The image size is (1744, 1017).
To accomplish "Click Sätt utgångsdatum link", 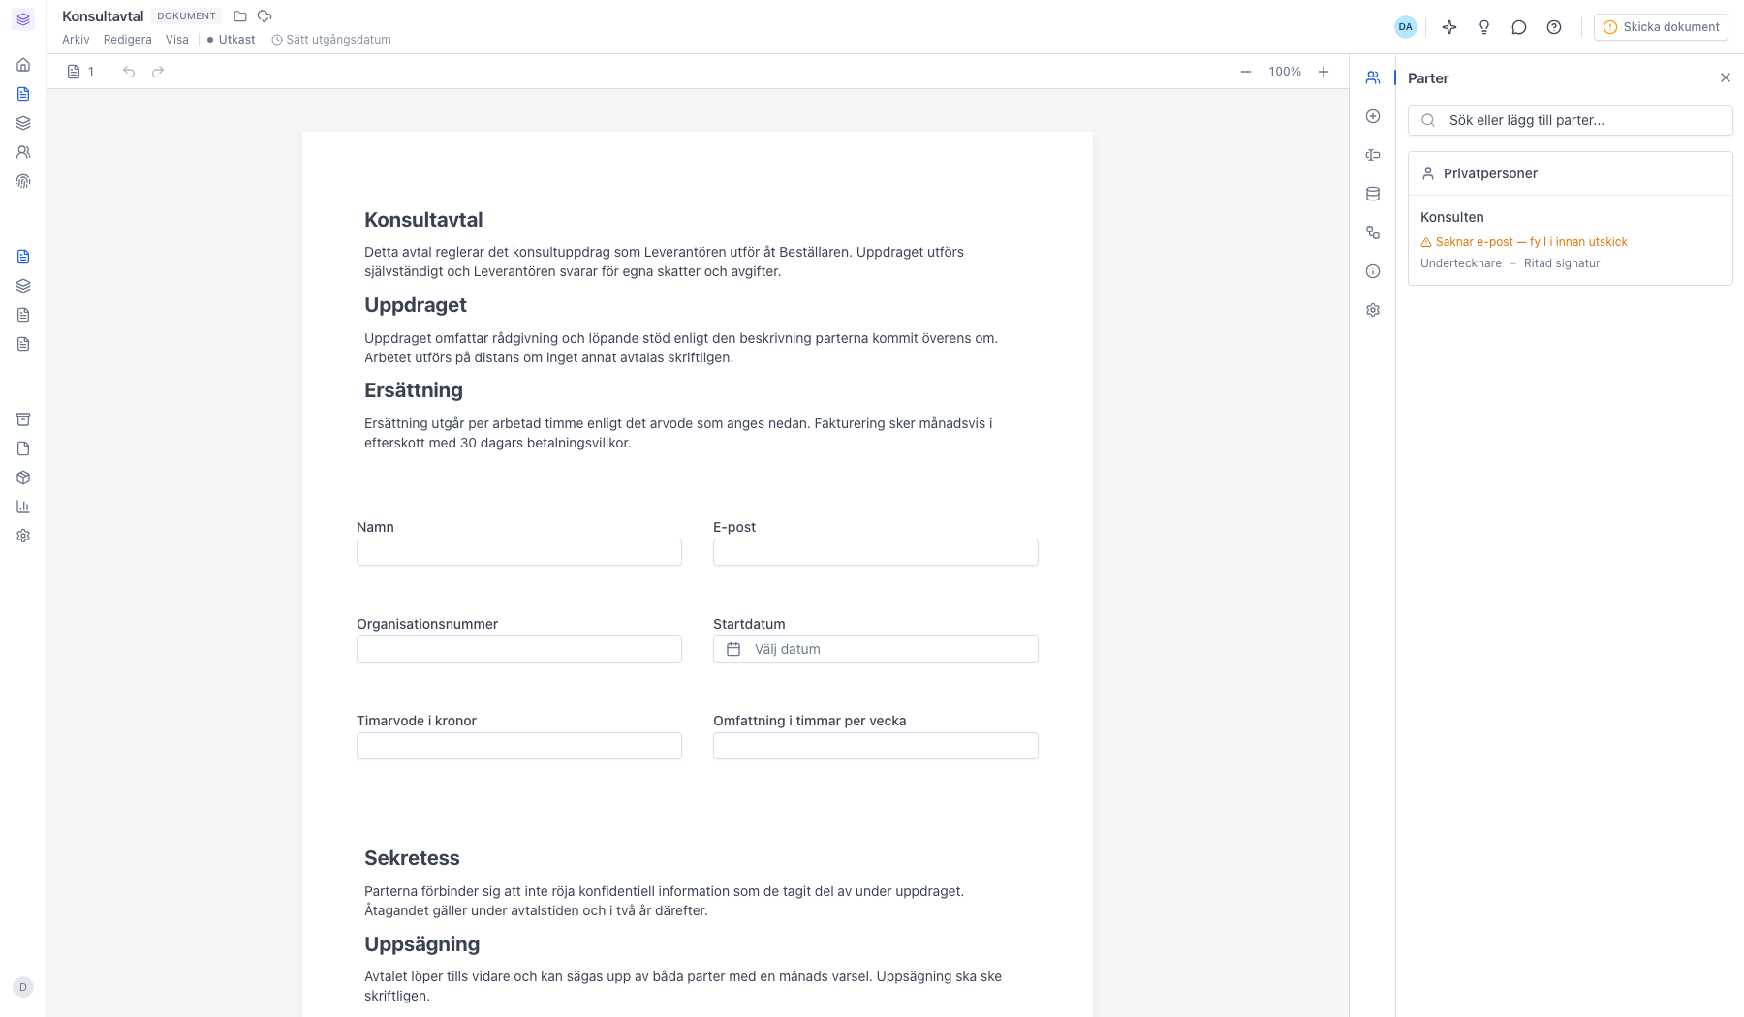I will [x=331, y=40].
